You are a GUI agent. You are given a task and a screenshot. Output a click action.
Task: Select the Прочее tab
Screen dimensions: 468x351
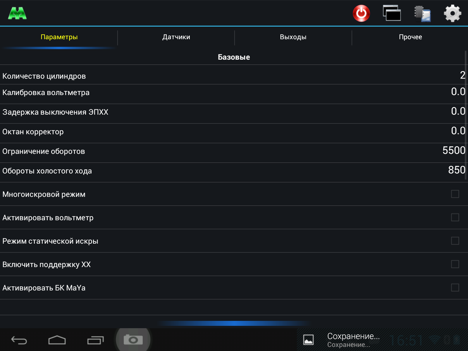[410, 37]
